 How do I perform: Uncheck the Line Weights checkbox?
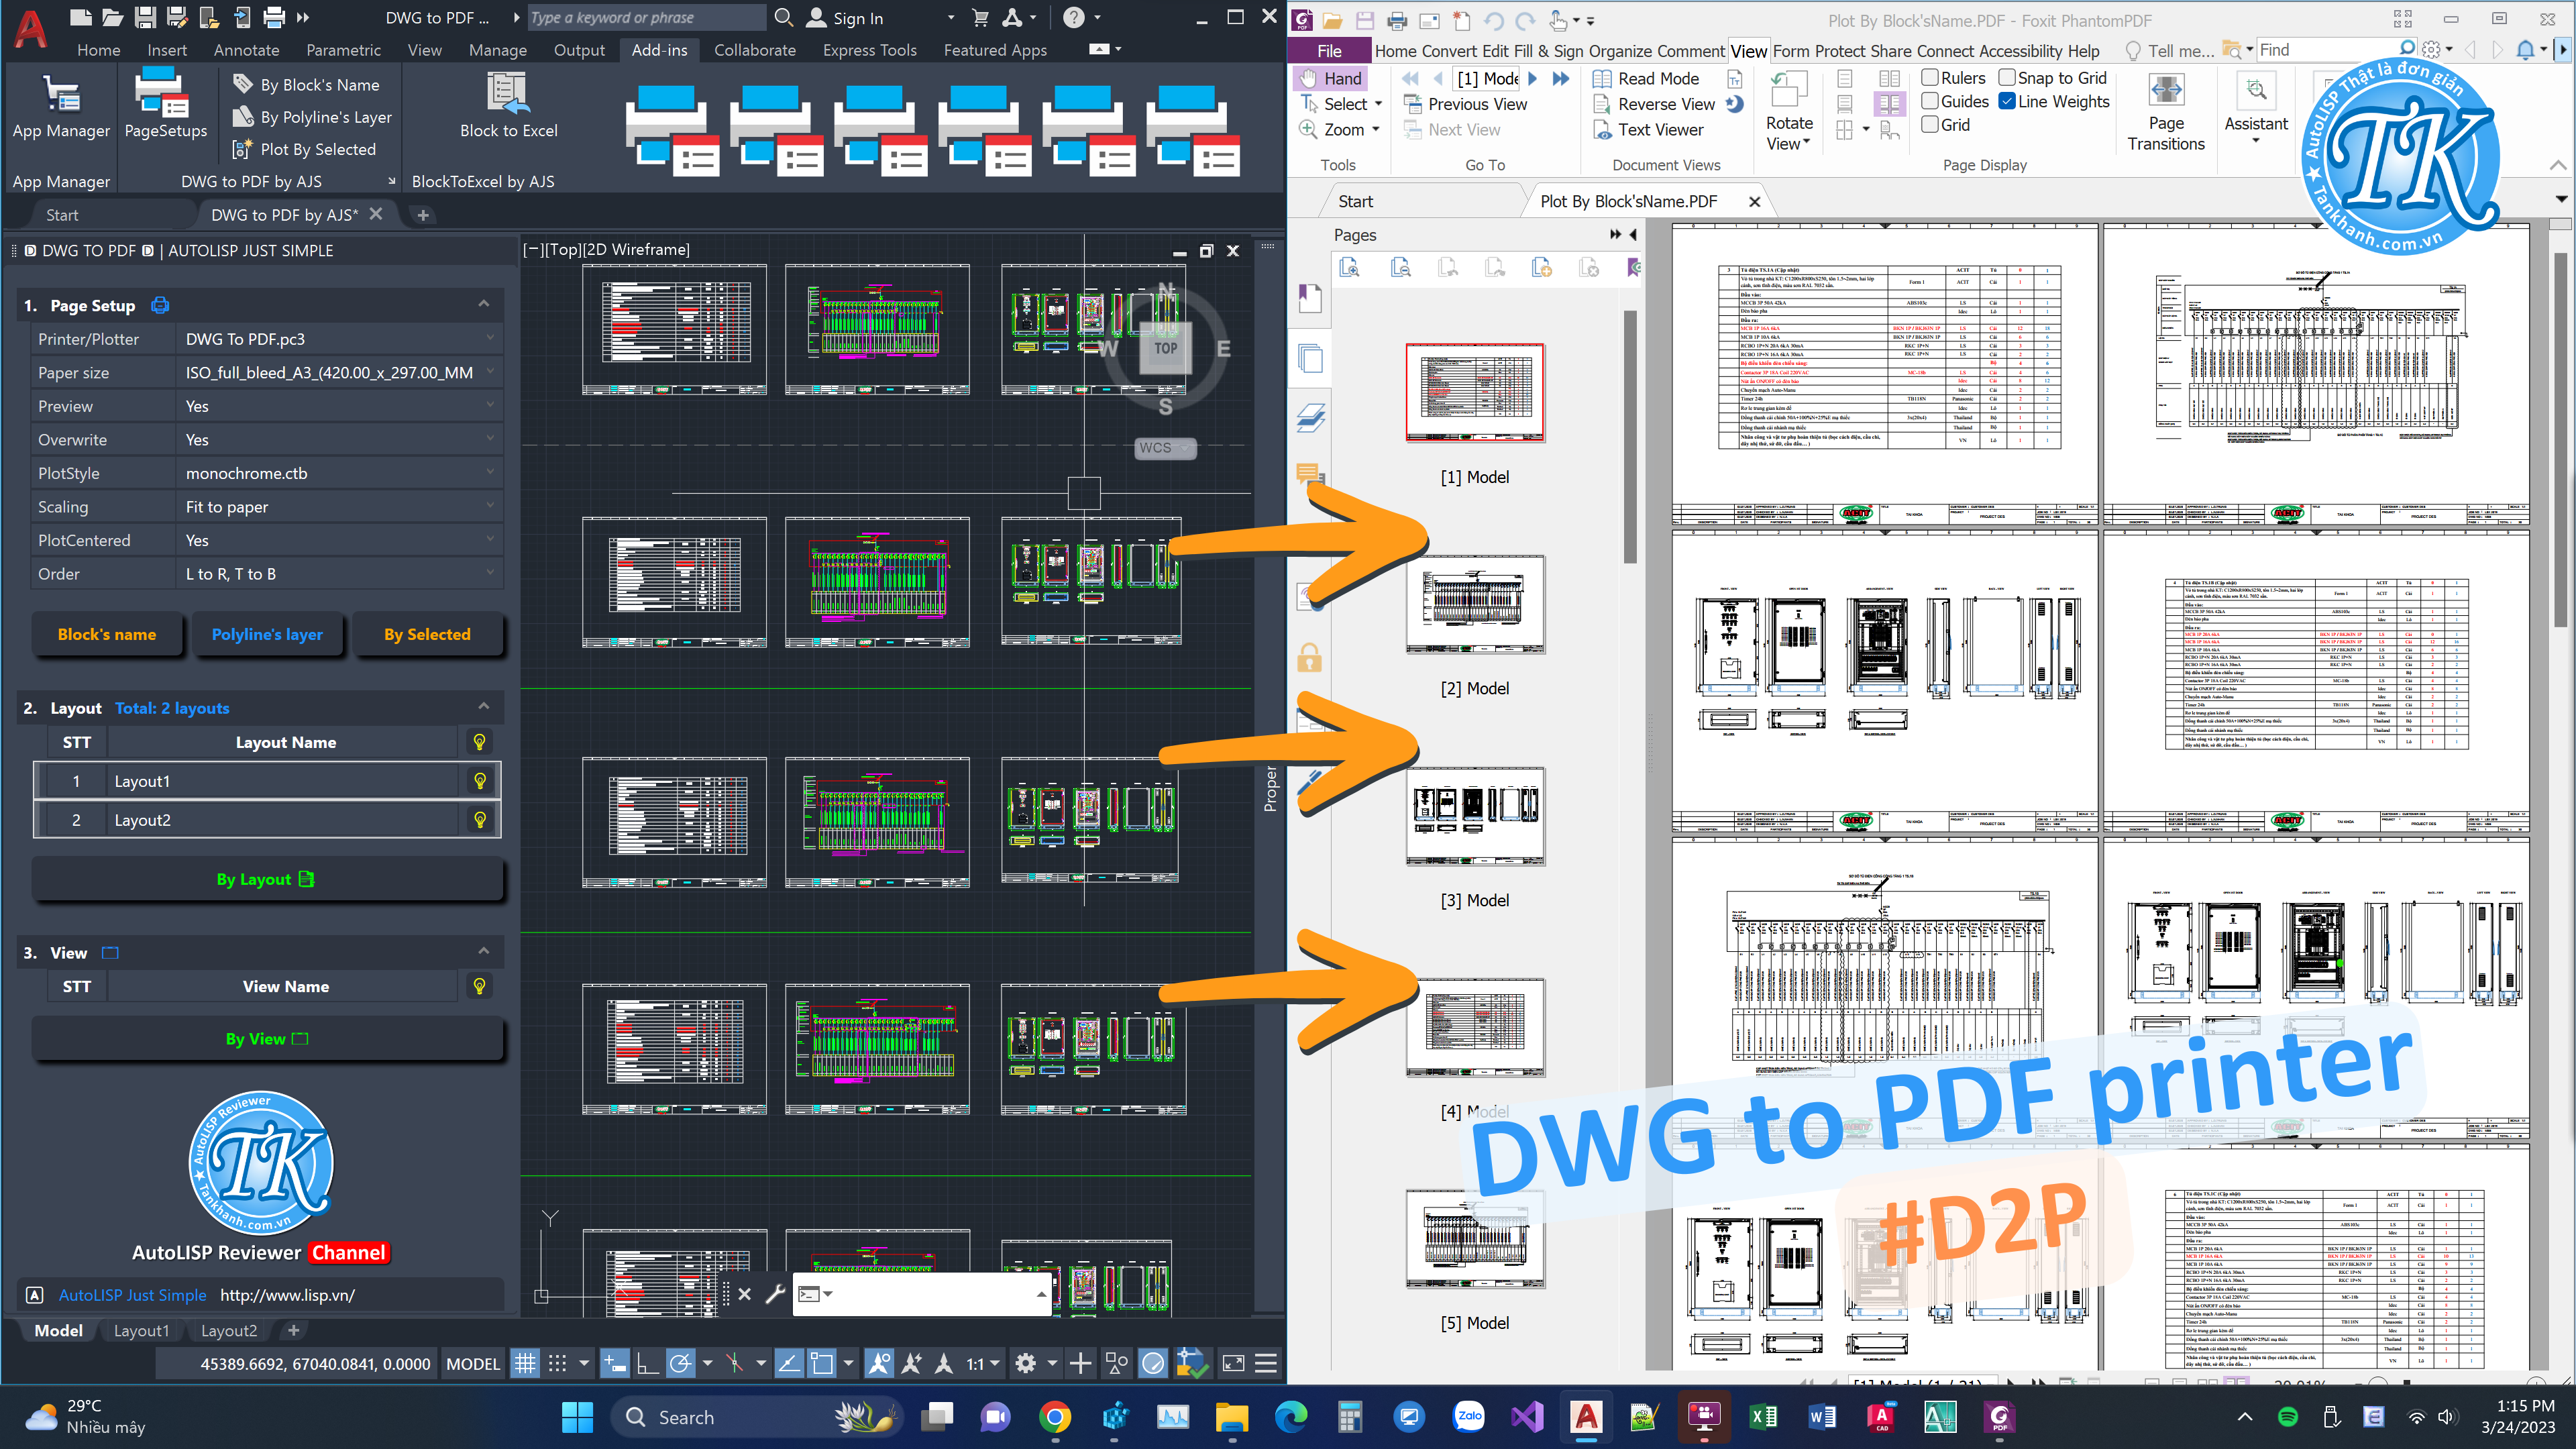[2007, 101]
